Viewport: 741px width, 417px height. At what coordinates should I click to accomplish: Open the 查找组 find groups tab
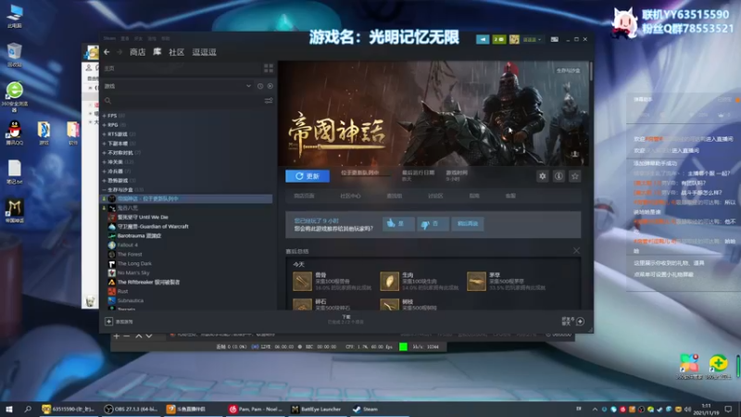(395, 196)
